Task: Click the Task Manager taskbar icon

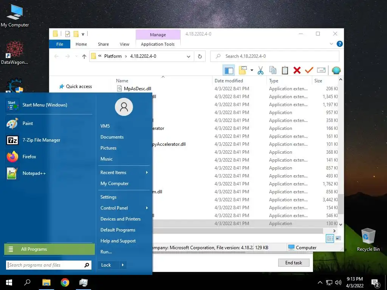Action: [84, 282]
